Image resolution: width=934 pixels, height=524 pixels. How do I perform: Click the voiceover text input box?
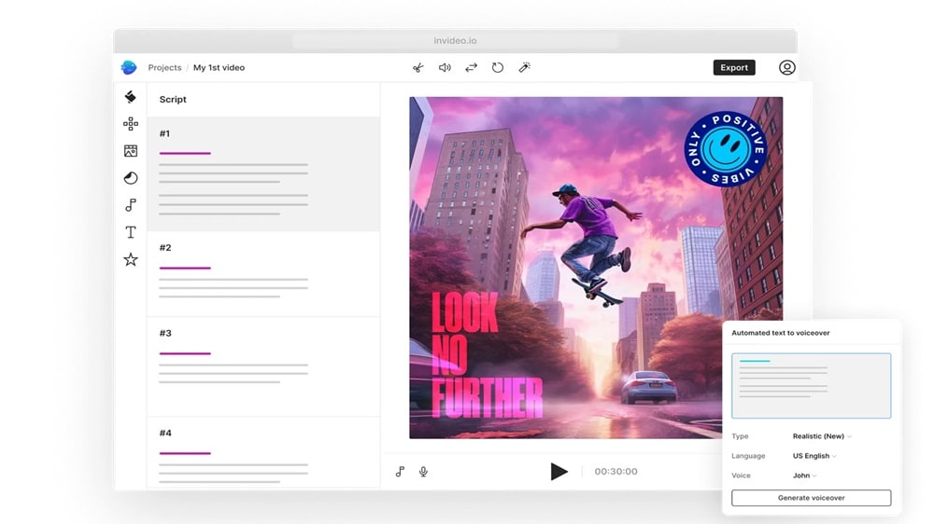(x=812, y=385)
